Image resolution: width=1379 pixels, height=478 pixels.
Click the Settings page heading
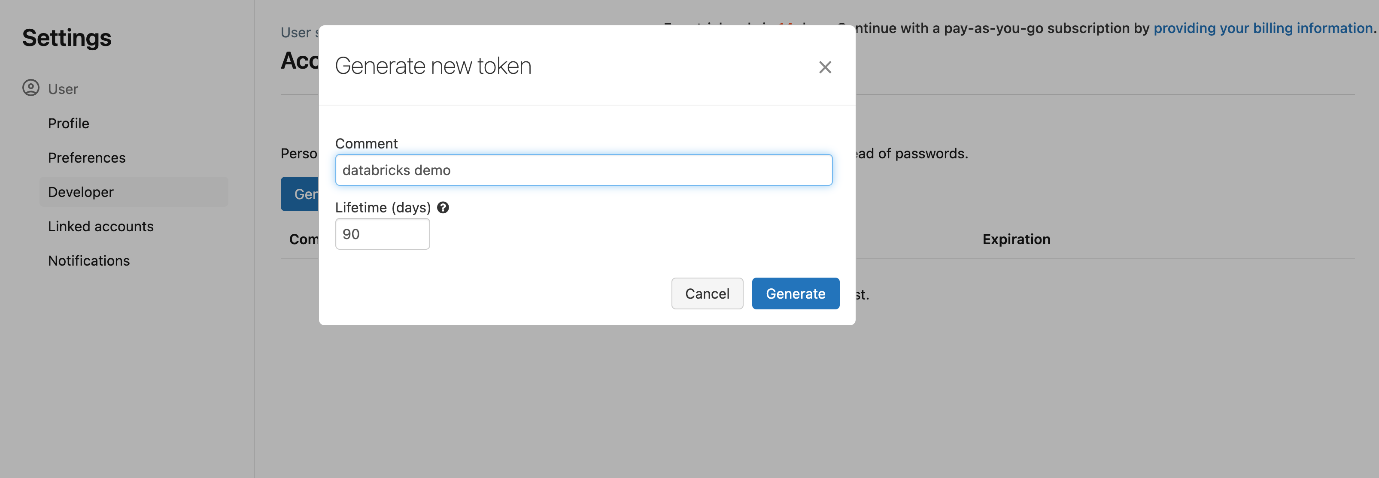67,37
